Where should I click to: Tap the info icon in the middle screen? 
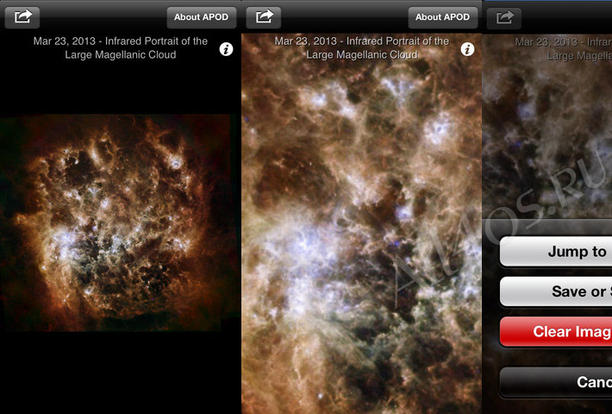(x=467, y=49)
